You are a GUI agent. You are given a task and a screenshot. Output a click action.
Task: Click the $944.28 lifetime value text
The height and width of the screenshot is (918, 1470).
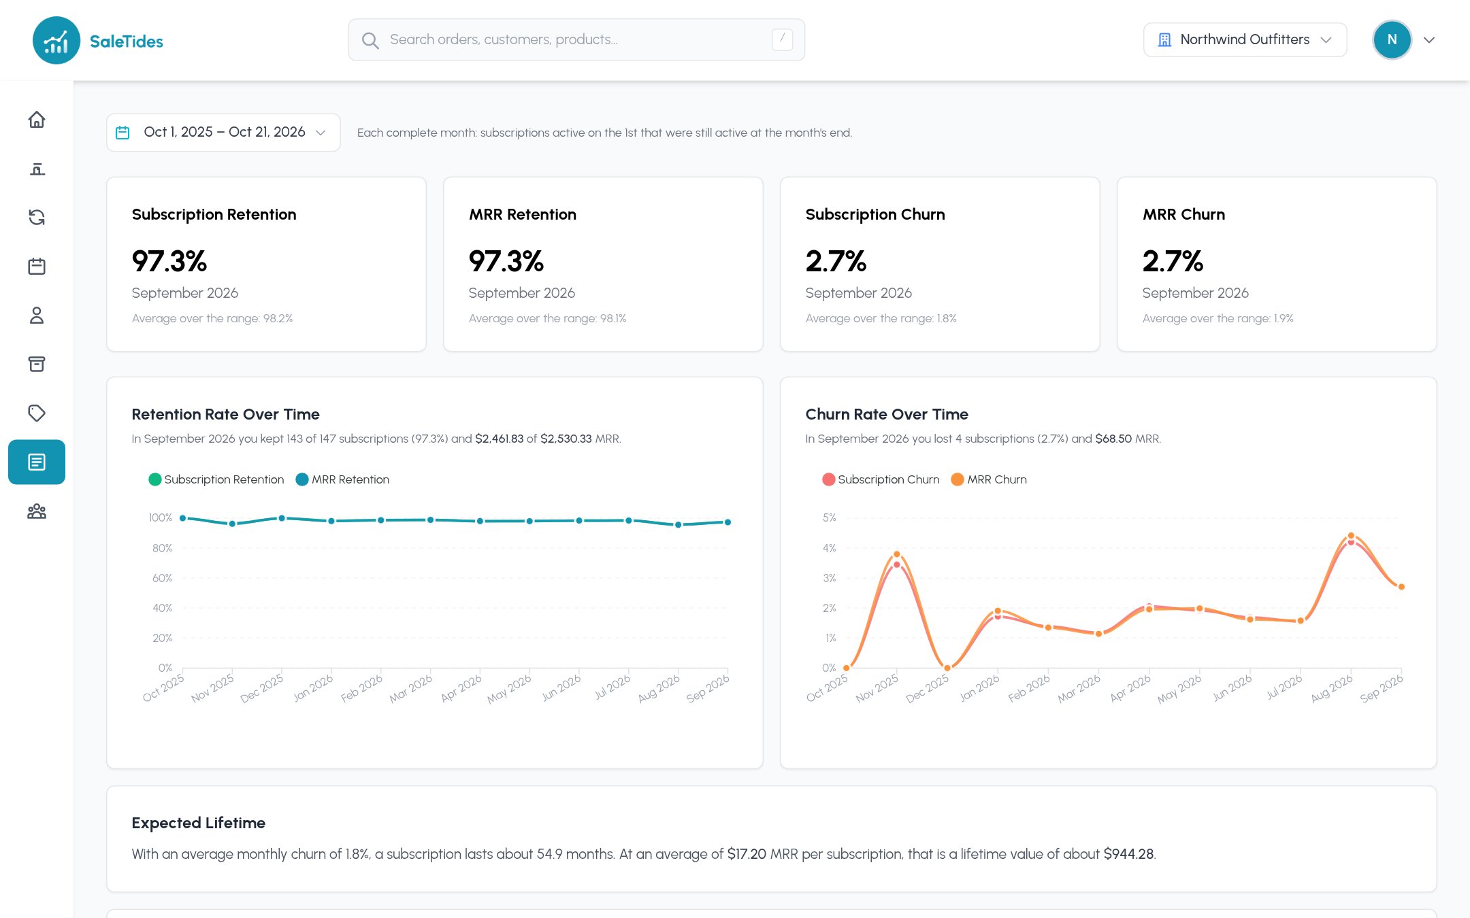(1128, 854)
